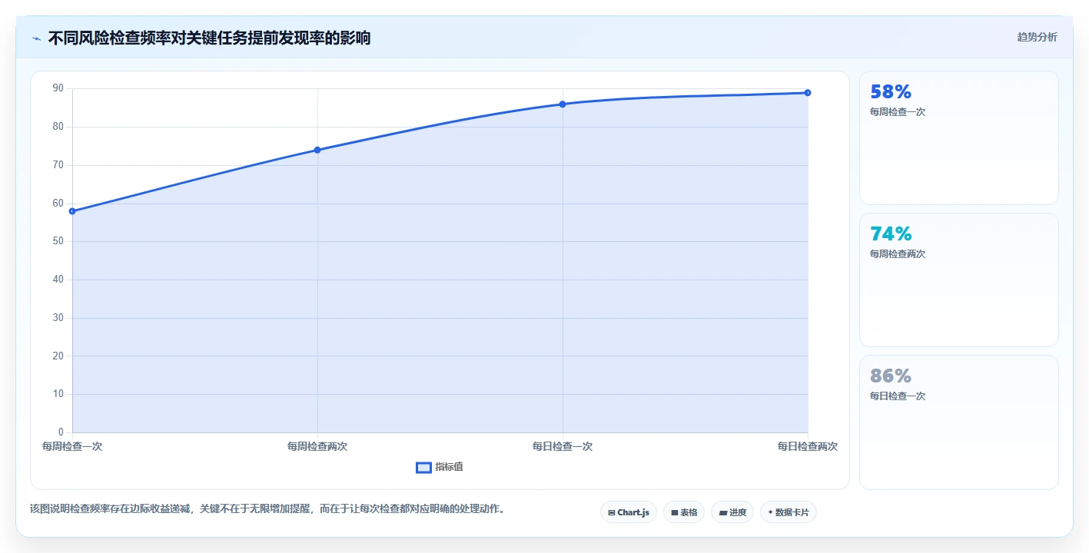Click the 每周检查一次 label under 58%

pyautogui.click(x=898, y=112)
